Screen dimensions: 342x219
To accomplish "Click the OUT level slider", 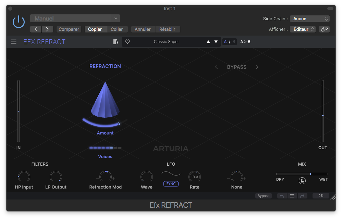I will 322,111.
